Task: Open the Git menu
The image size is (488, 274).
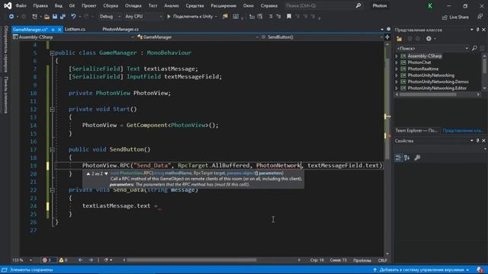Action: coord(72,5)
